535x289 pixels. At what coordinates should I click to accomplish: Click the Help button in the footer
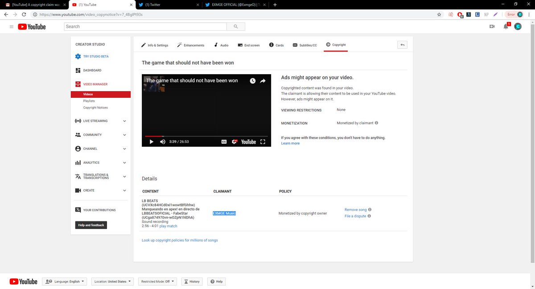tap(216, 281)
